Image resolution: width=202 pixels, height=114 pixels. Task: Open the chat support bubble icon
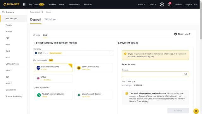[x=196, y=111]
